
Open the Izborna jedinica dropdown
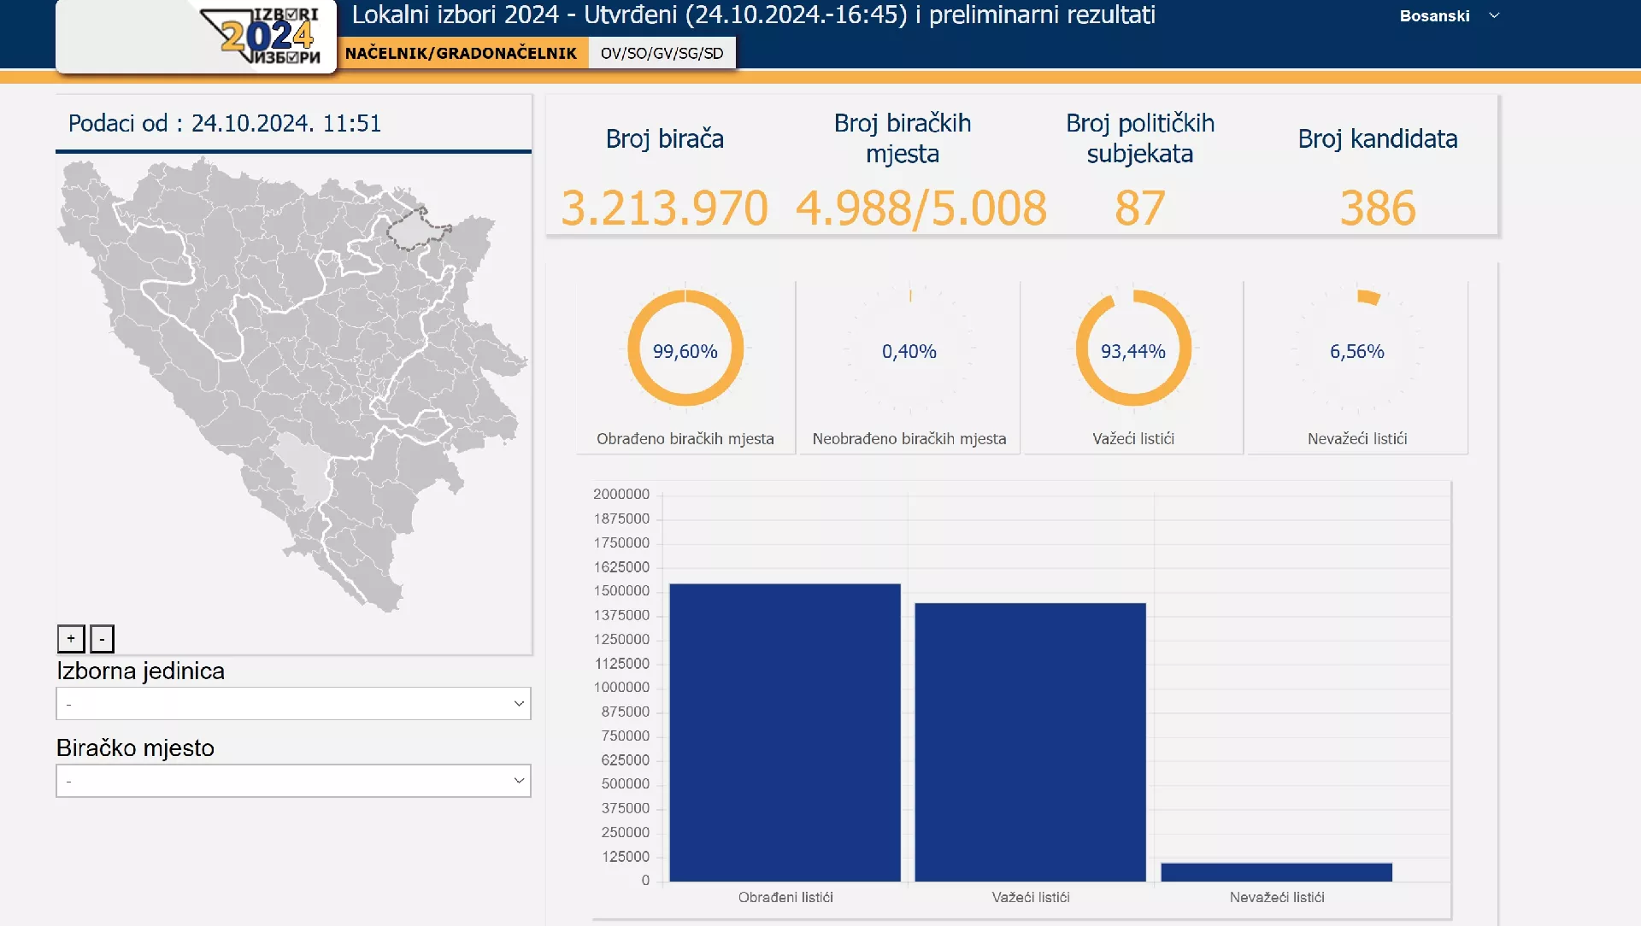click(293, 704)
